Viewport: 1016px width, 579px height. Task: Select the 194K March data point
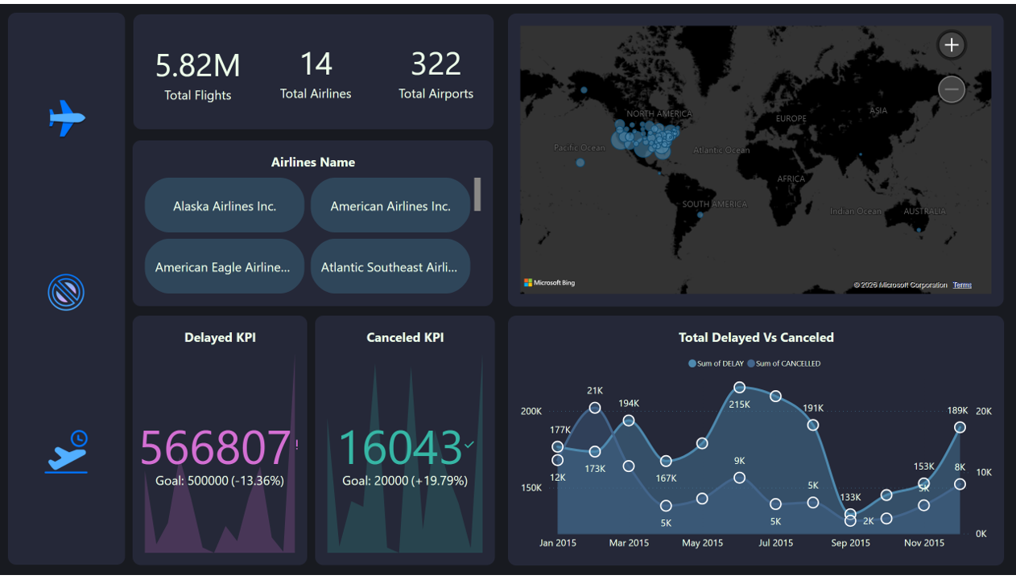[630, 421]
